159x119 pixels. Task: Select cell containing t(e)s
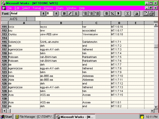[x=24, y=27]
